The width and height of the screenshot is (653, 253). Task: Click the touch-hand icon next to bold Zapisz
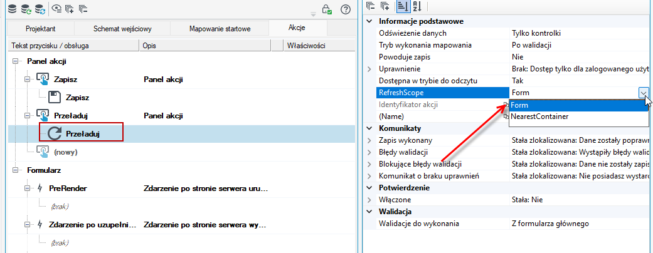43,79
